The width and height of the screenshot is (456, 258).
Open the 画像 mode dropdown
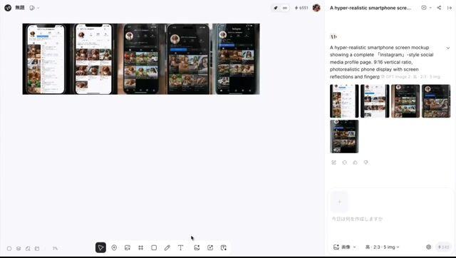[x=345, y=247]
